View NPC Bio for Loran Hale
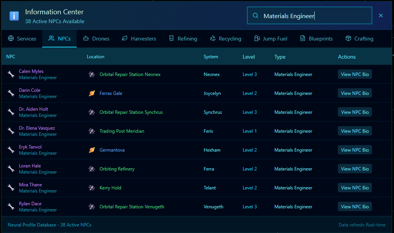Viewport: 394px width, 233px height. tap(355, 169)
